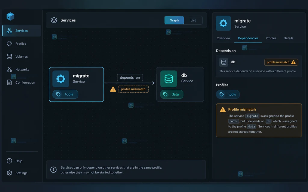The width and height of the screenshot is (308, 192).
Task: Open the Dependencies tab
Action: point(248,38)
